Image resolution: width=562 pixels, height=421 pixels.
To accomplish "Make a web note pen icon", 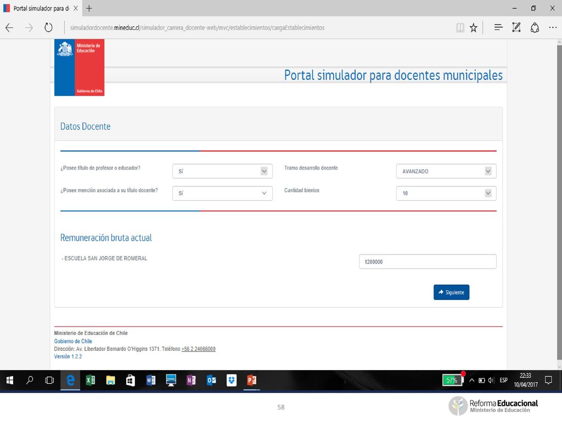I will [x=516, y=27].
